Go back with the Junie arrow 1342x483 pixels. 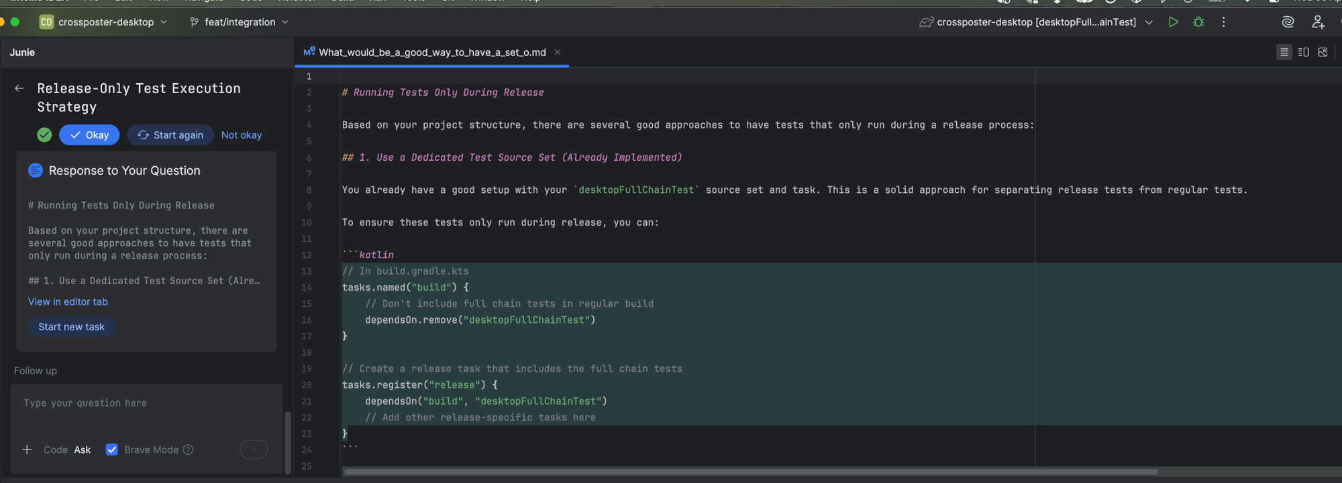coord(19,88)
